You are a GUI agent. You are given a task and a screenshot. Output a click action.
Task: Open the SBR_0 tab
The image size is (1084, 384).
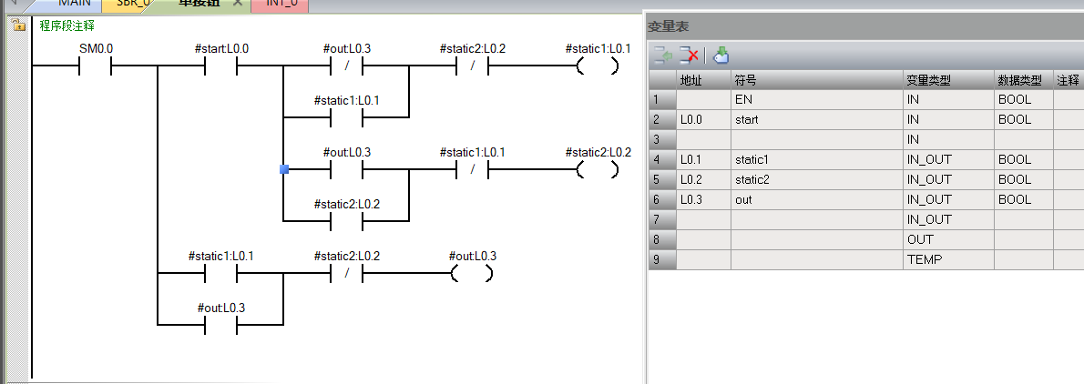click(x=132, y=4)
